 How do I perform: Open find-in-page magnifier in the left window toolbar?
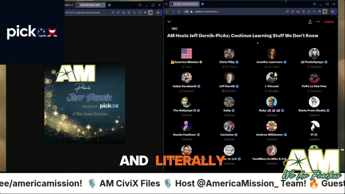pyautogui.click(x=113, y=12)
